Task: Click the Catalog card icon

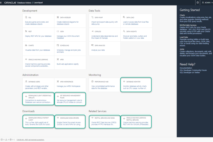Action: (92, 31)
